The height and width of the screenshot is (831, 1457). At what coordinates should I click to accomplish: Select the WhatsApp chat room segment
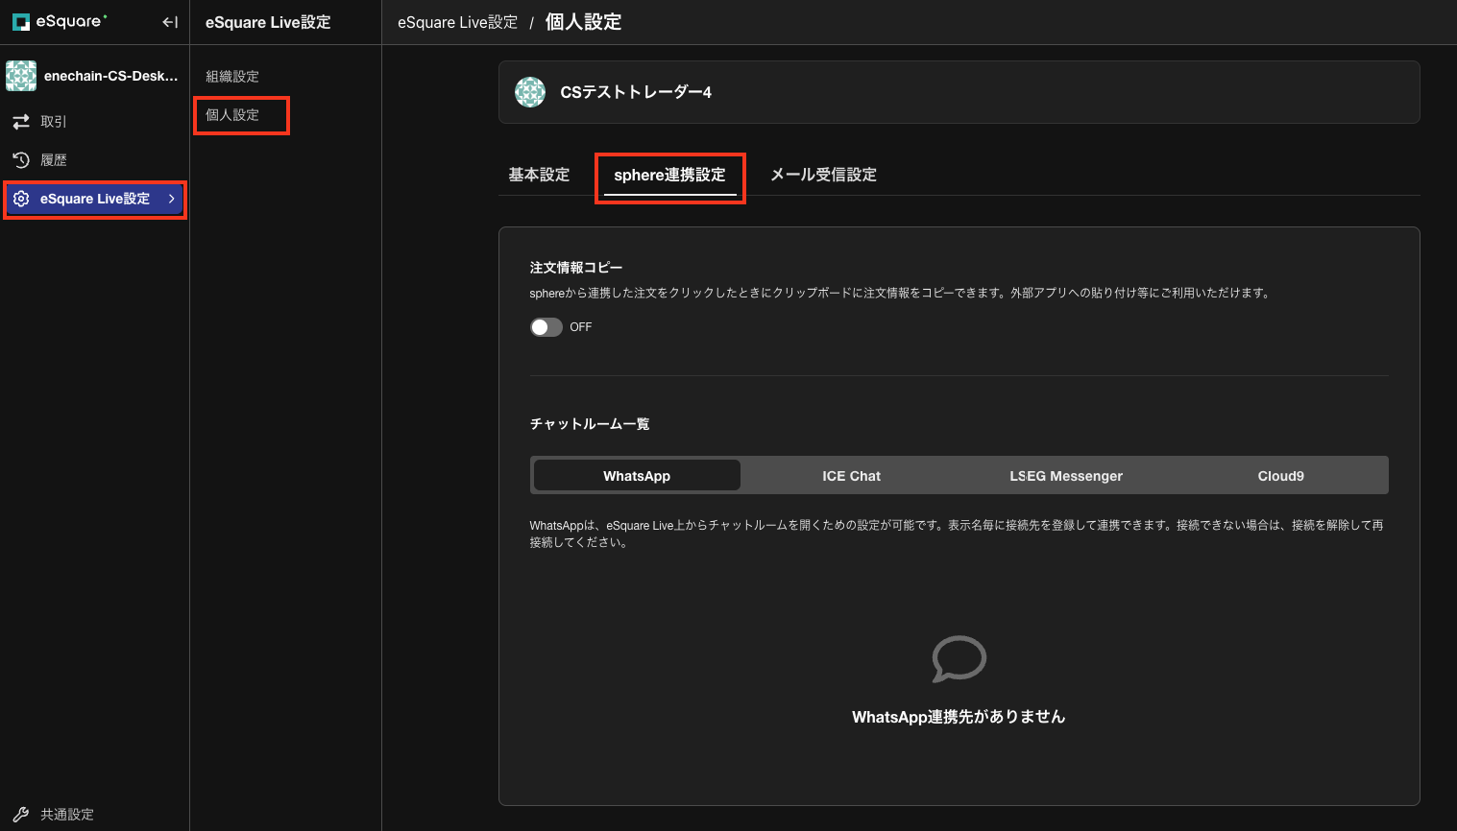point(637,476)
